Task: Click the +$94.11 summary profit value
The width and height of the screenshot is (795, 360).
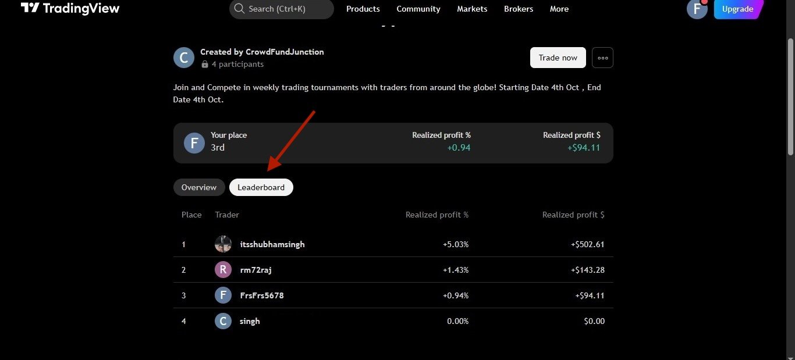Action: 584,148
